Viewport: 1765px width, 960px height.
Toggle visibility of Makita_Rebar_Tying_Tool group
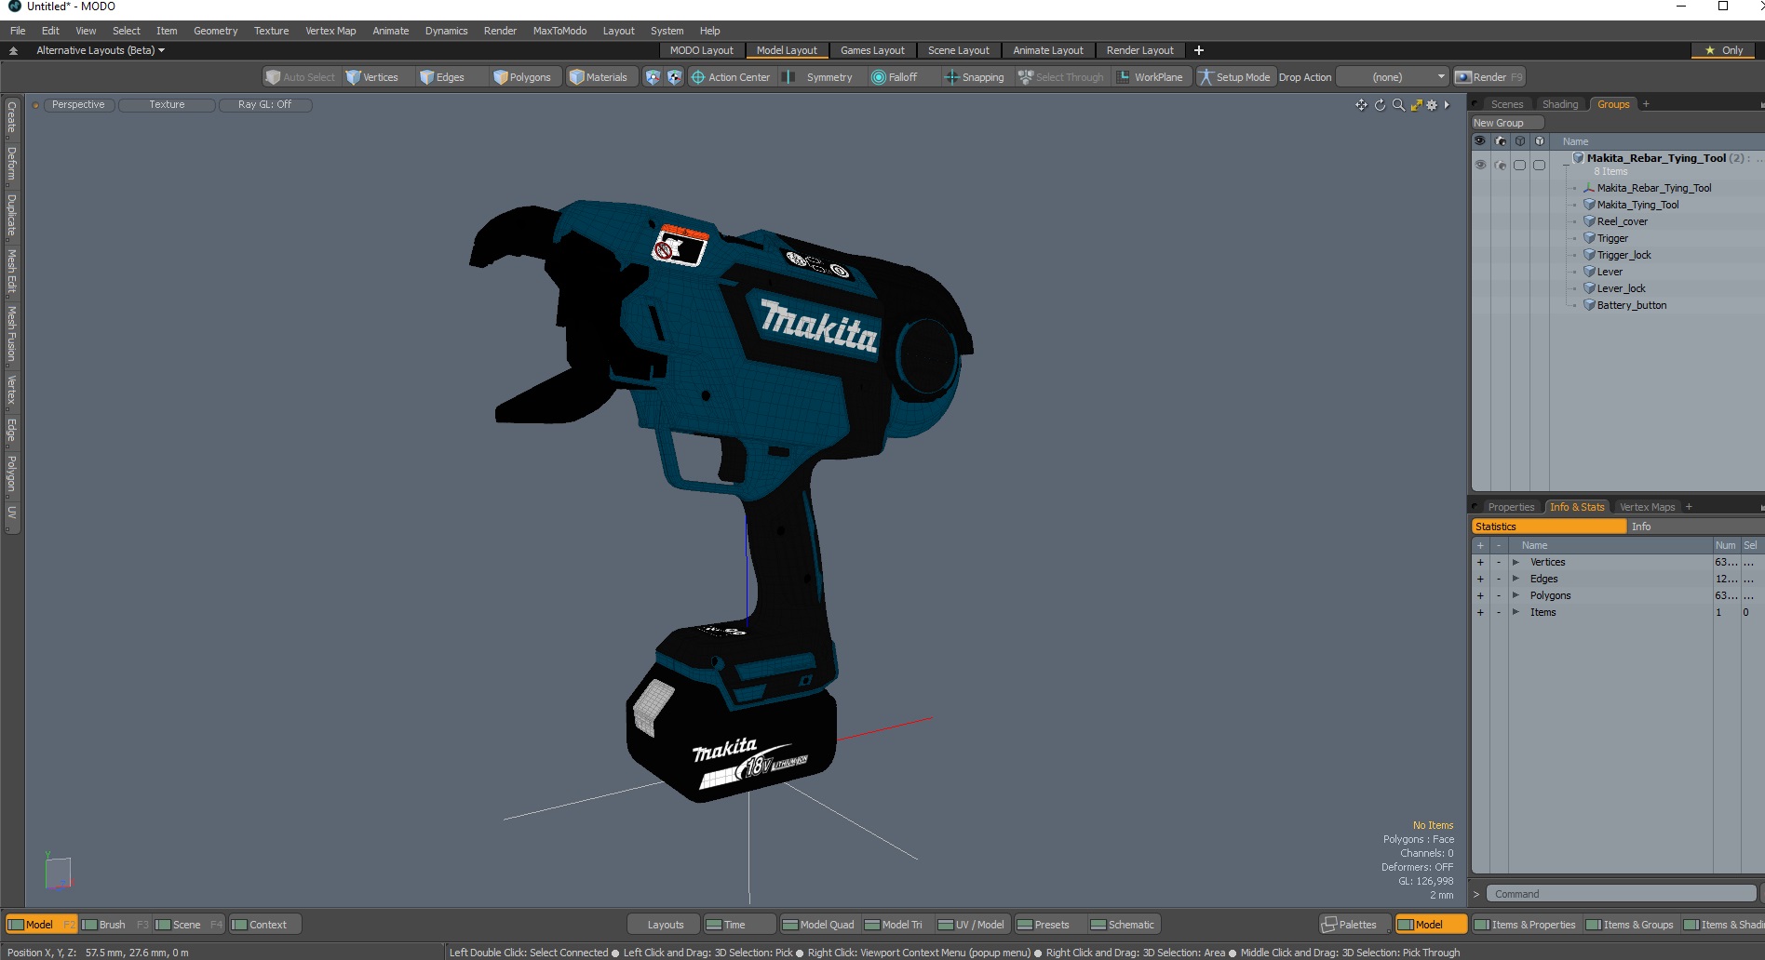(x=1480, y=165)
